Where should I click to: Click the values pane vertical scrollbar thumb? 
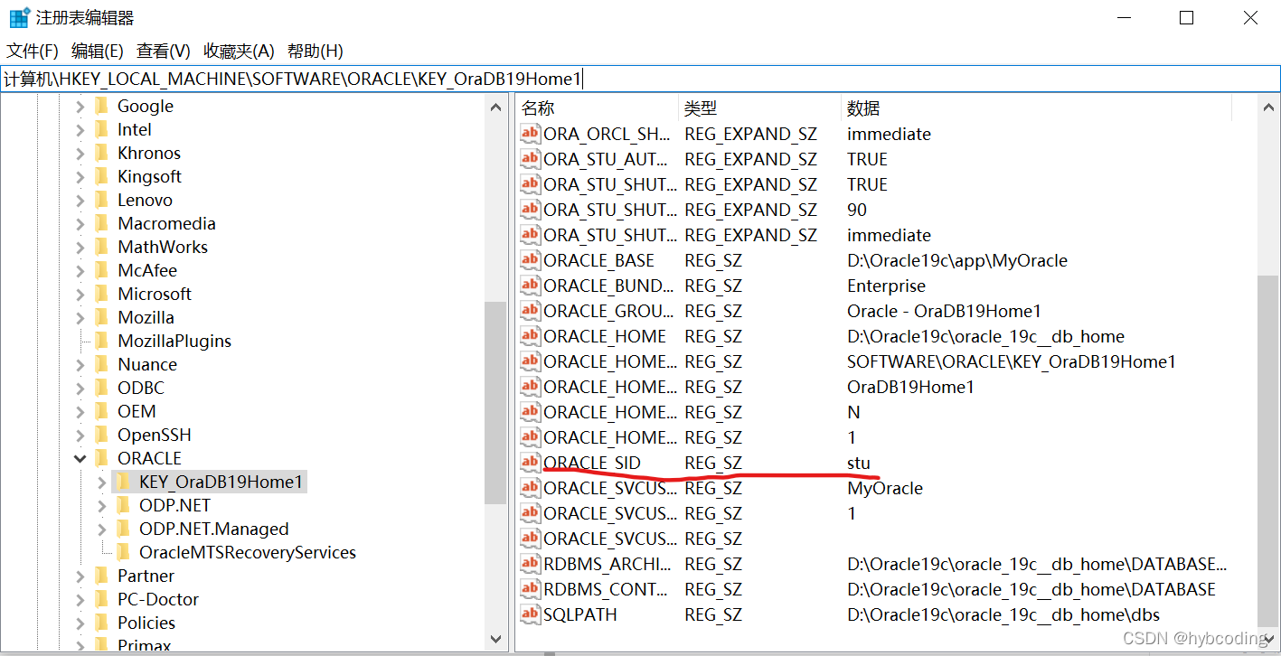pyautogui.click(x=1268, y=452)
